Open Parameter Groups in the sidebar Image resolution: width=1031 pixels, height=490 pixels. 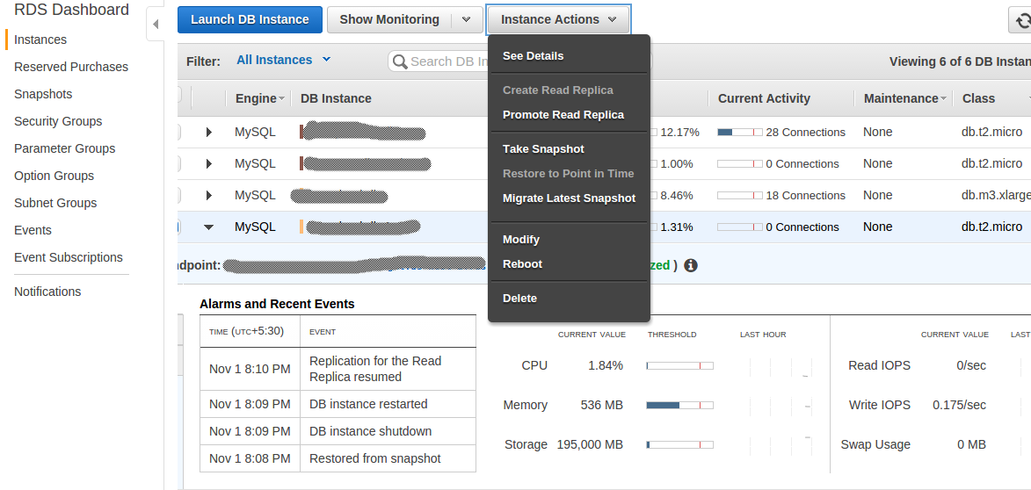(64, 148)
